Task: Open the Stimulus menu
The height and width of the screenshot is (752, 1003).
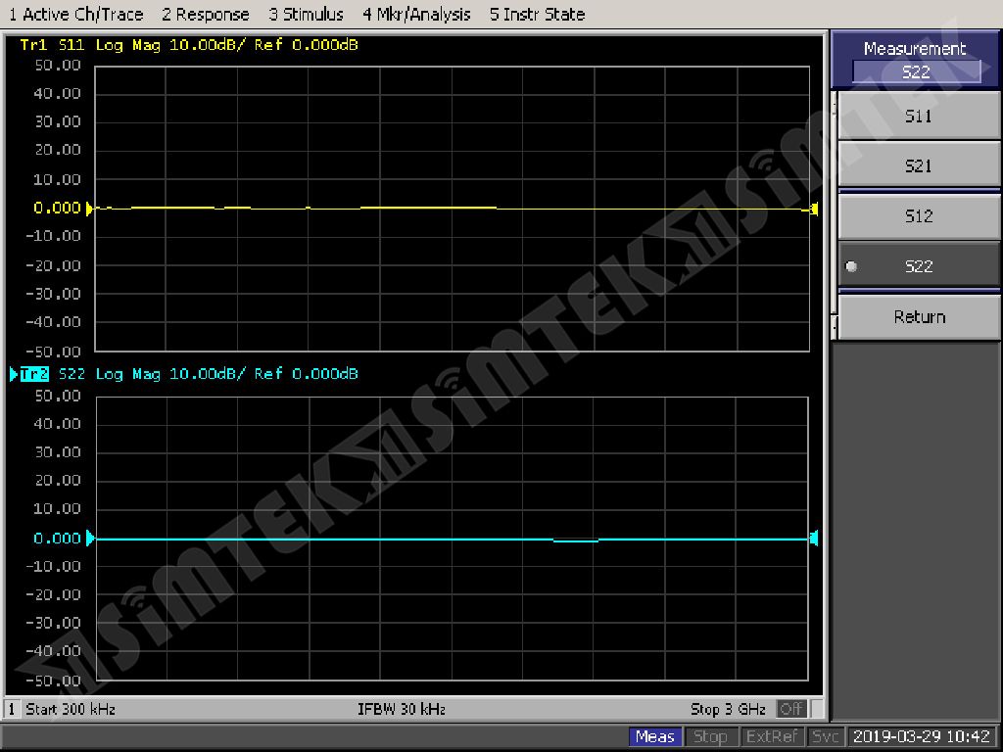Action: click(306, 14)
